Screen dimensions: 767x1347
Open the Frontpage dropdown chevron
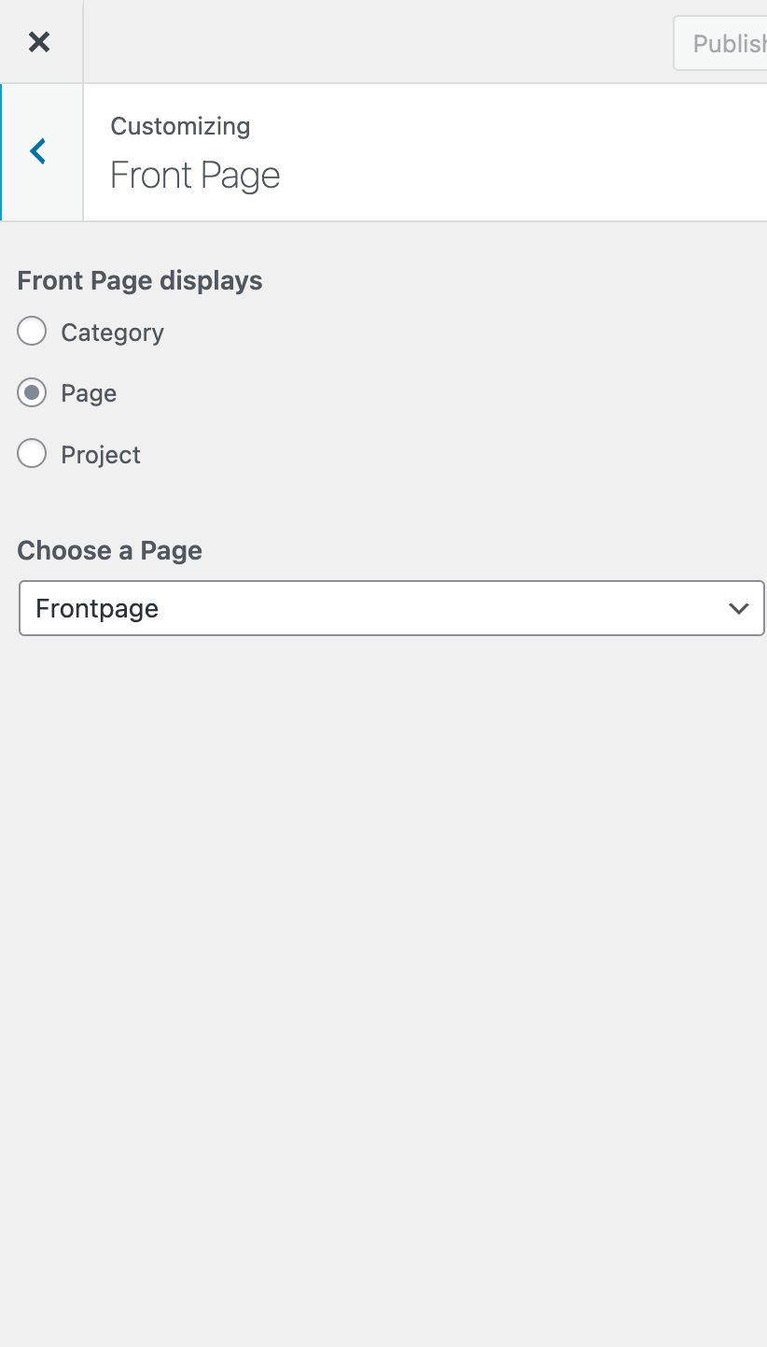point(739,608)
